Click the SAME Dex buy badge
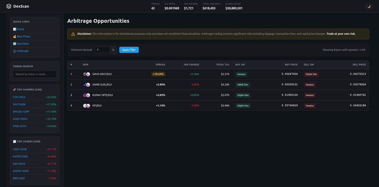 coord(243,85)
